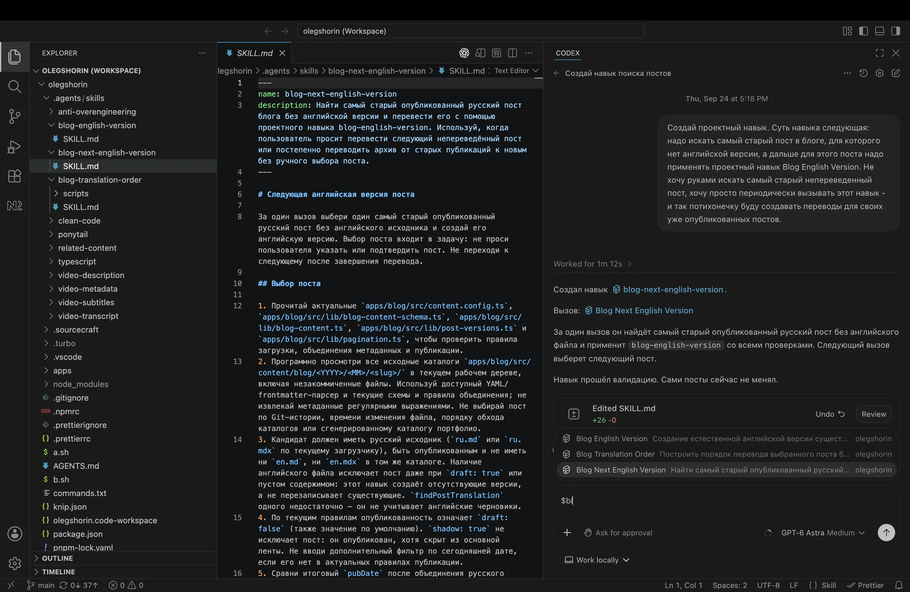Open the Source Control view

point(15,116)
